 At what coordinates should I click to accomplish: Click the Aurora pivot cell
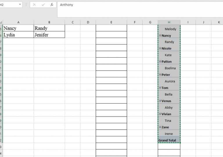pyautogui.click(x=169, y=81)
